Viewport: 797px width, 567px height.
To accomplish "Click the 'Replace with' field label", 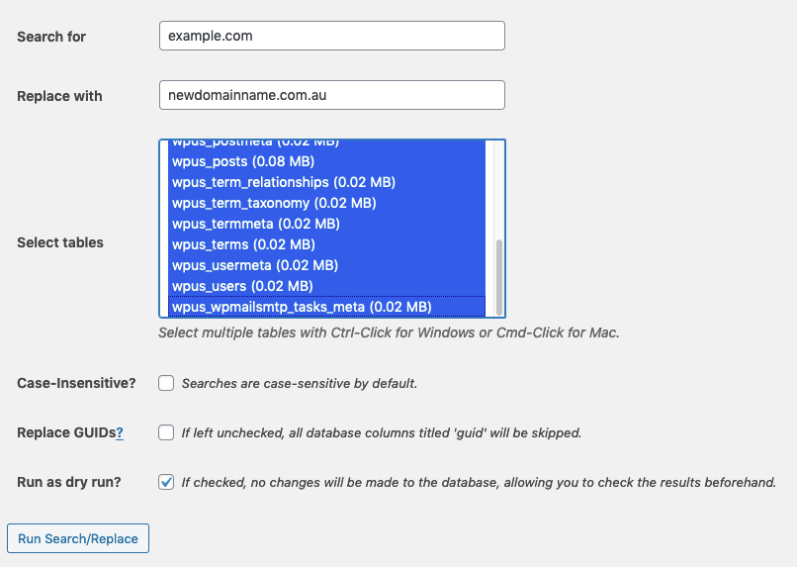I will click(x=59, y=96).
